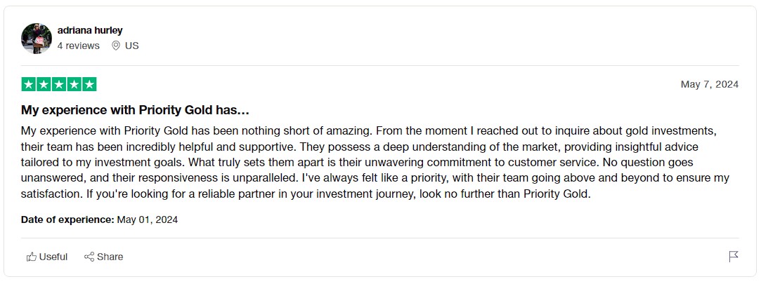Mark the review as Useful
Viewport: 761px width, 284px height.
pyautogui.click(x=46, y=257)
